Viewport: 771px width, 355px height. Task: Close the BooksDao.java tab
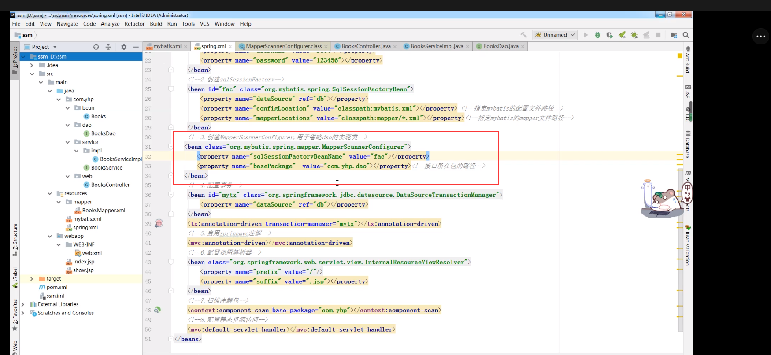click(x=523, y=46)
